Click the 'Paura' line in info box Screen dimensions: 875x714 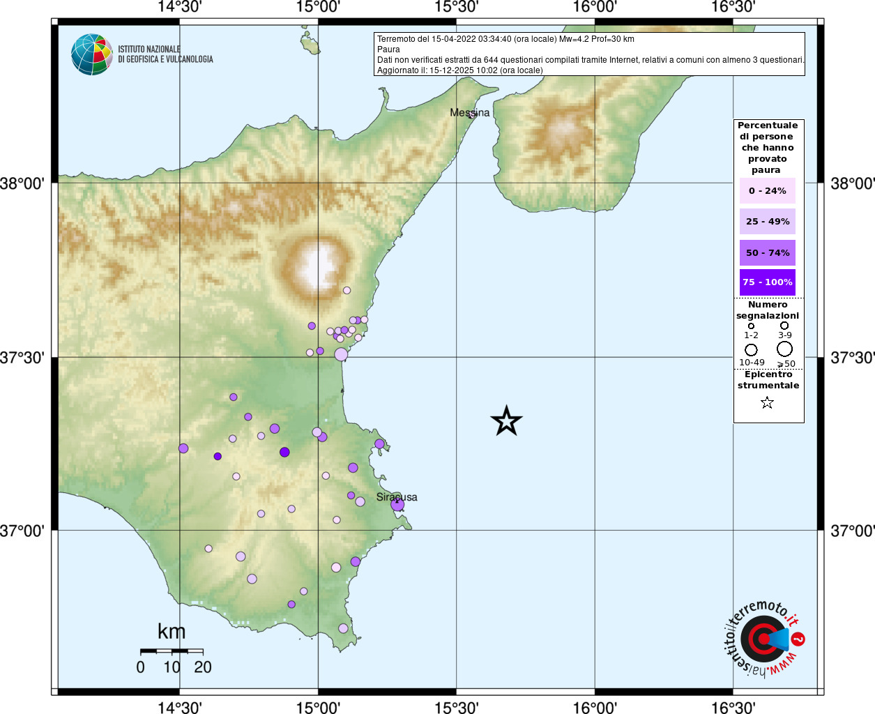coord(388,50)
